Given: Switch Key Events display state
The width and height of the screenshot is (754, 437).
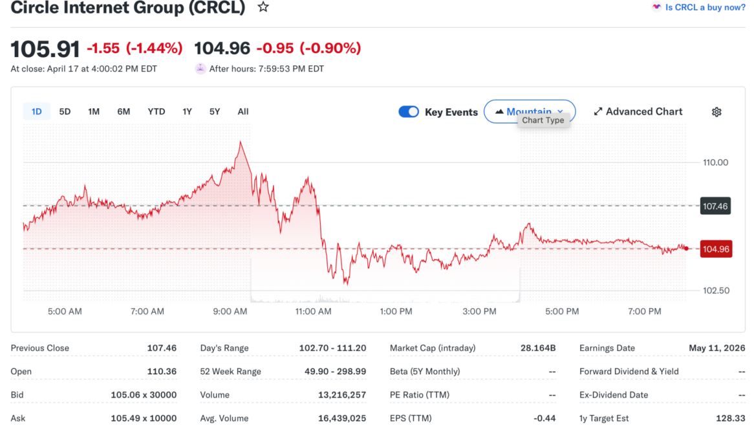Looking at the screenshot, I should click(408, 111).
